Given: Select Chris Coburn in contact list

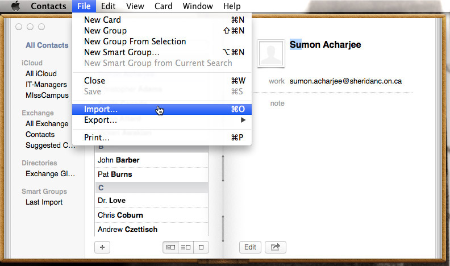Looking at the screenshot, I should pyautogui.click(x=152, y=215).
